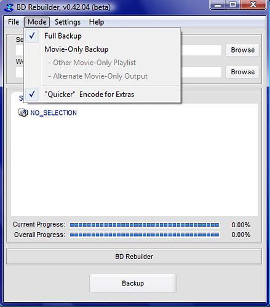Select the NO_SELECTION disc icon
The image size is (270, 307).
click(23, 112)
